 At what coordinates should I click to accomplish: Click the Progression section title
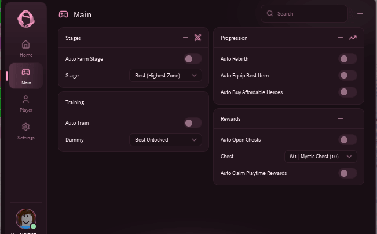[234, 38]
